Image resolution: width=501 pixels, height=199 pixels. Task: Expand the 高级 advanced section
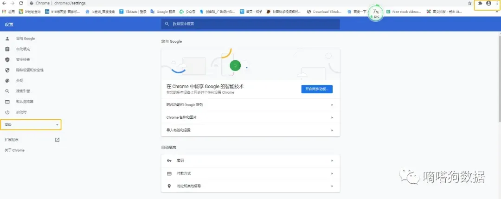pyautogui.click(x=31, y=125)
